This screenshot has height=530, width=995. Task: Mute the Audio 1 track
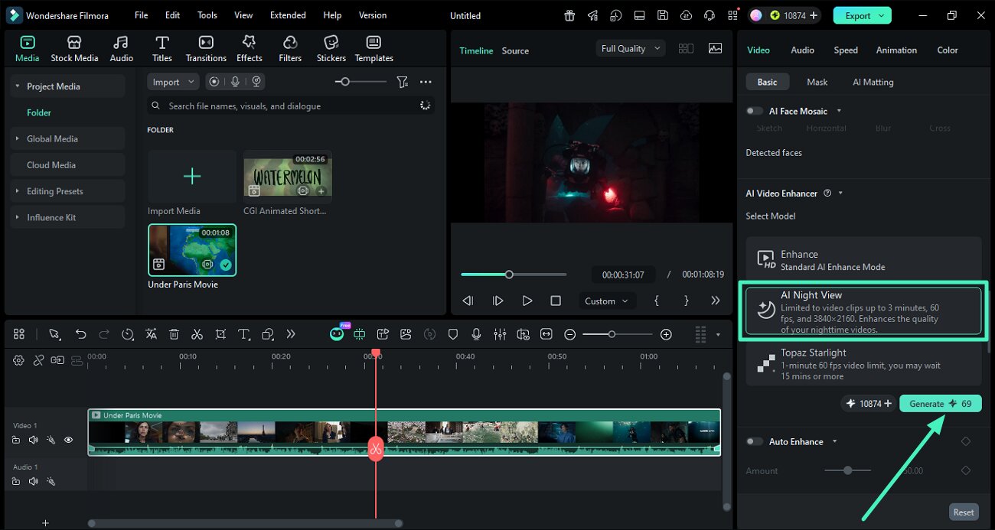[33, 481]
